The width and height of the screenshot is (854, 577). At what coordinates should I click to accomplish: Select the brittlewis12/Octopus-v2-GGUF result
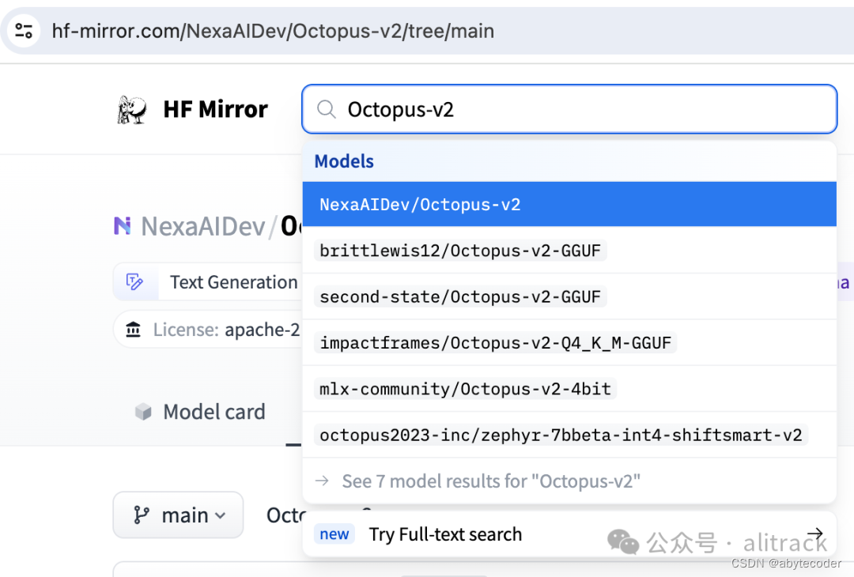[569, 251]
